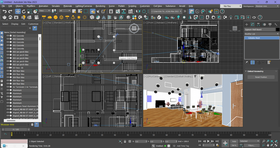280x148 pixels.
Task: Toggle visibility of Aluminium Panel Aluminium row
Action: [8, 106]
